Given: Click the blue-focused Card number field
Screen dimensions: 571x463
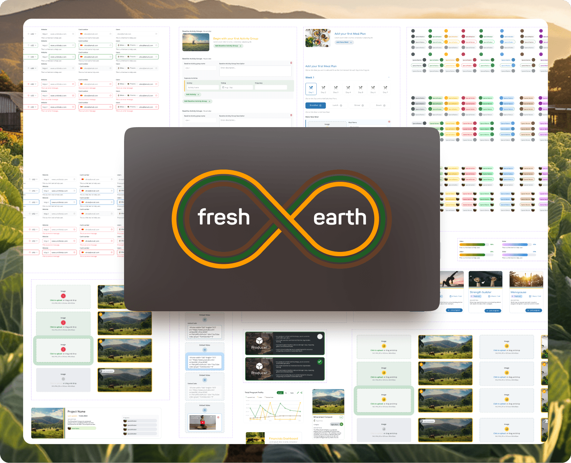Looking at the screenshot, I should [97, 202].
